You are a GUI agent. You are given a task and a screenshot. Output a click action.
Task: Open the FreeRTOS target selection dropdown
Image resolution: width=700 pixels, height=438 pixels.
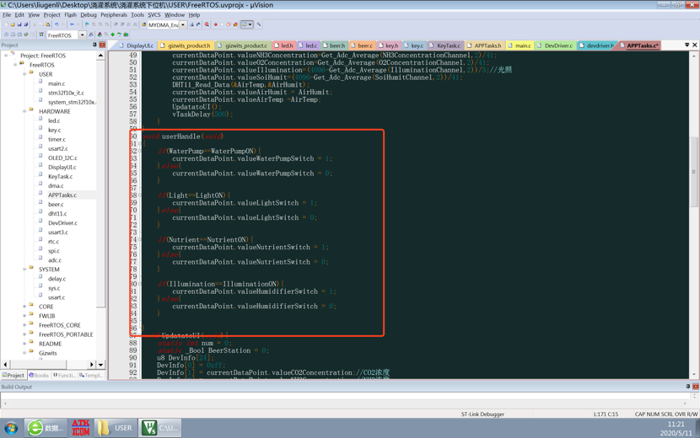pos(82,35)
